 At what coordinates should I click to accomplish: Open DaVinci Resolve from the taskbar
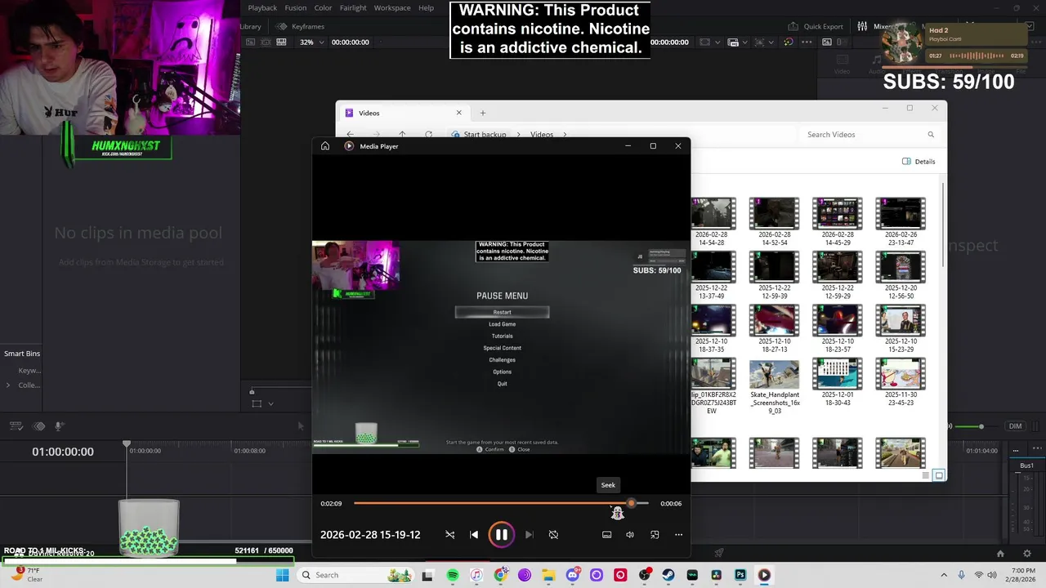click(x=717, y=575)
